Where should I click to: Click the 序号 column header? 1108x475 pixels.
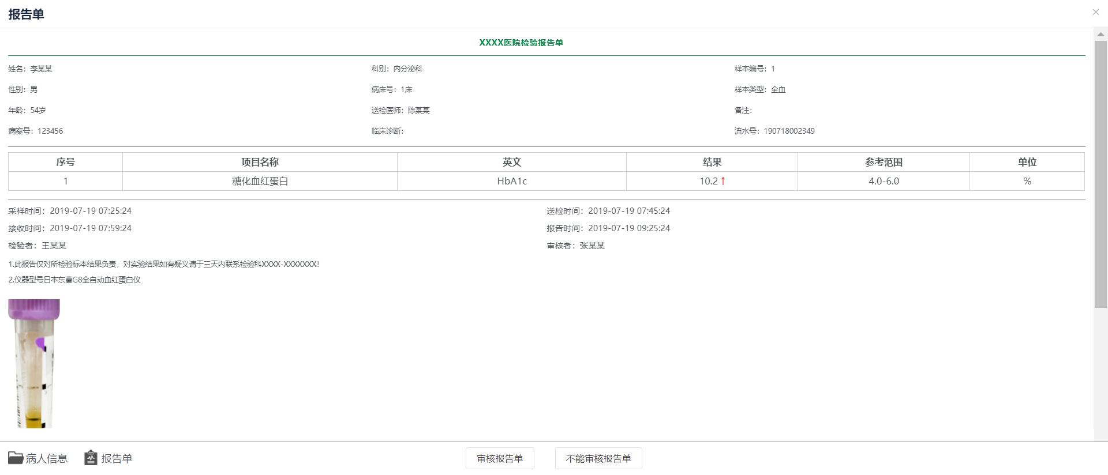[x=65, y=162]
